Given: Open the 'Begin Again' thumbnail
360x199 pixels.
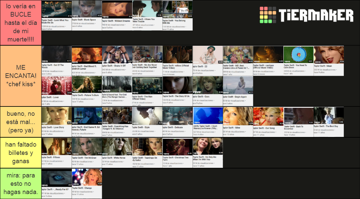Looking at the screenshot, I should (238, 91).
